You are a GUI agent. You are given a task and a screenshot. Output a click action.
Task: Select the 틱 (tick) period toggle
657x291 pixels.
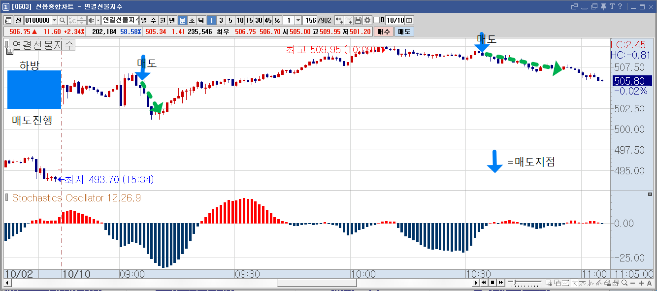coord(200,20)
